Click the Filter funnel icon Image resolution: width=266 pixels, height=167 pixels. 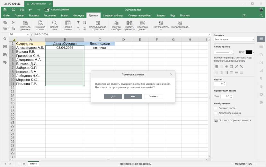coord(78,22)
